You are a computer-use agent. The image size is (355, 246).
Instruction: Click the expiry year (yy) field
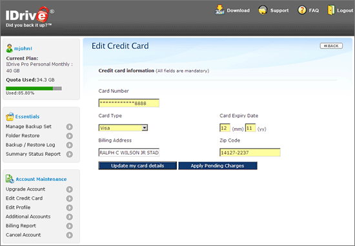click(250, 128)
